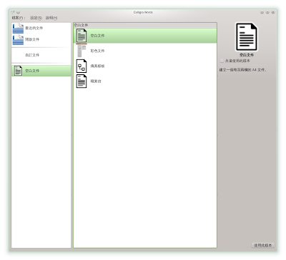Click the 開啟文件 open document folder icon
Image resolution: width=286 pixels, height=260 pixels.
(x=18, y=39)
